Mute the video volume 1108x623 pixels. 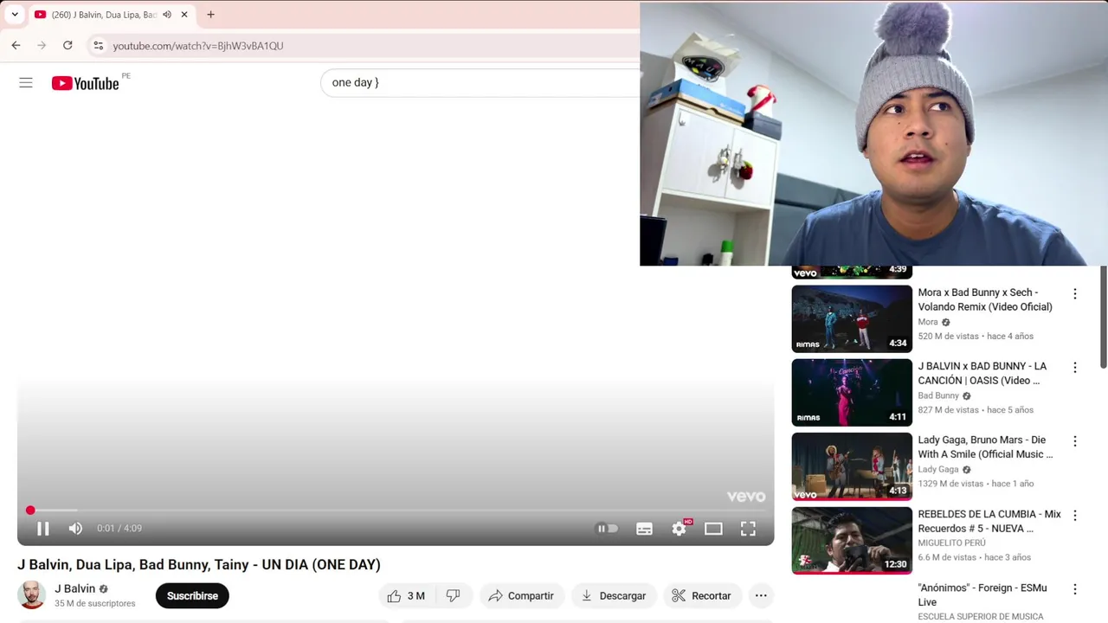(x=76, y=529)
